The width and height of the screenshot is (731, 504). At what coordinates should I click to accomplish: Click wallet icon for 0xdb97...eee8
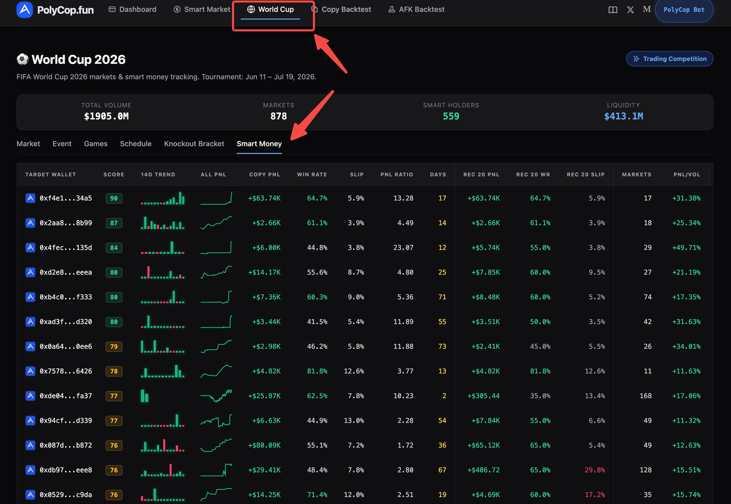[30, 470]
